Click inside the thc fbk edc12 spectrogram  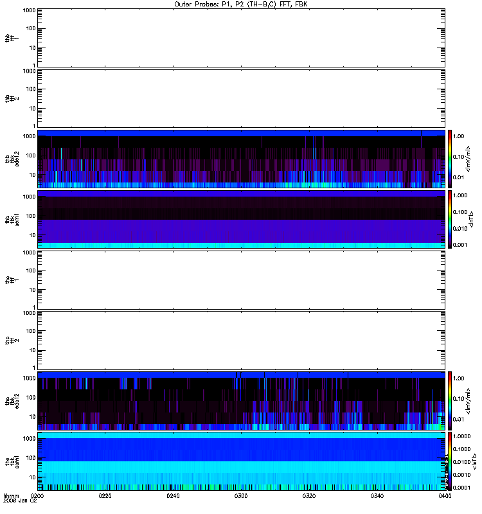[241, 401]
